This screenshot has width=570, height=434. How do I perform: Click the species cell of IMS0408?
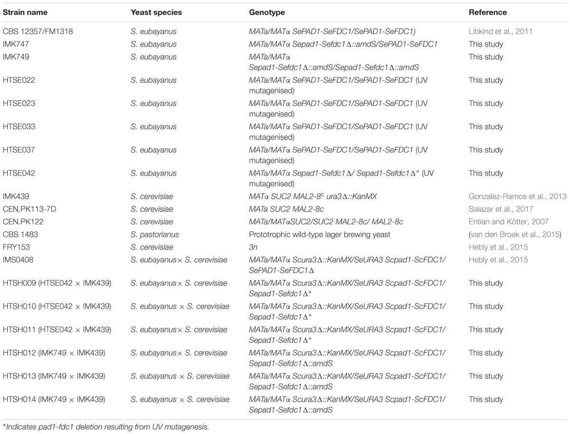point(179,260)
